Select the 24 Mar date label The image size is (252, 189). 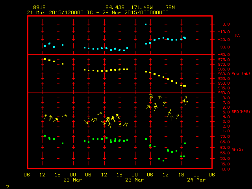[196, 180]
